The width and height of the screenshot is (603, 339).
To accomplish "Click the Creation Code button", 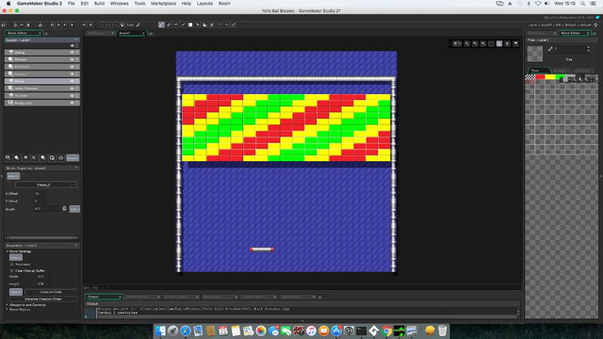I will pyautogui.click(x=51, y=292).
